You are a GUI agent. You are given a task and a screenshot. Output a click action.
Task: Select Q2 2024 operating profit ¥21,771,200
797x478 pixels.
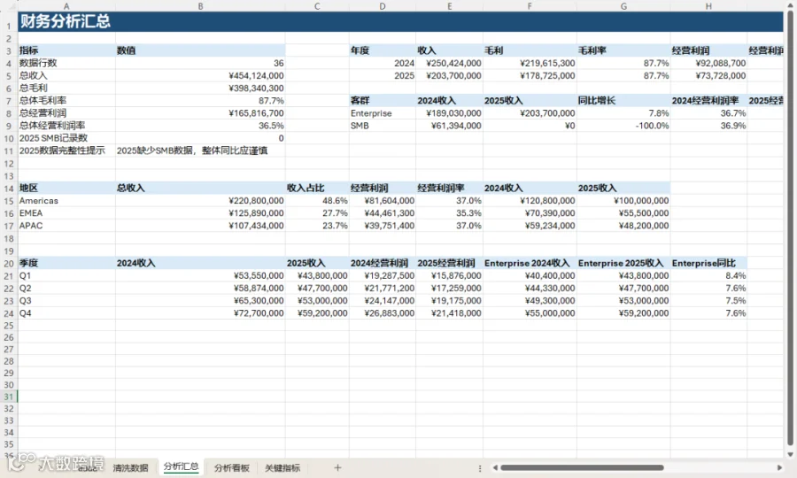(x=383, y=288)
